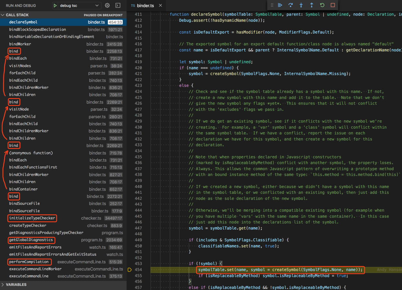Select the declareSymbol stack frame
The image size is (402, 290).
pos(23,22)
